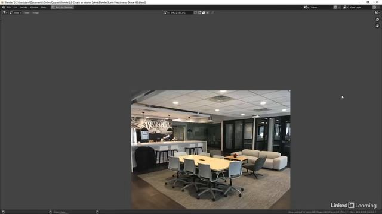382x214 pixels.
Task: Browse linked images dropdown icon
Action: 166,12
